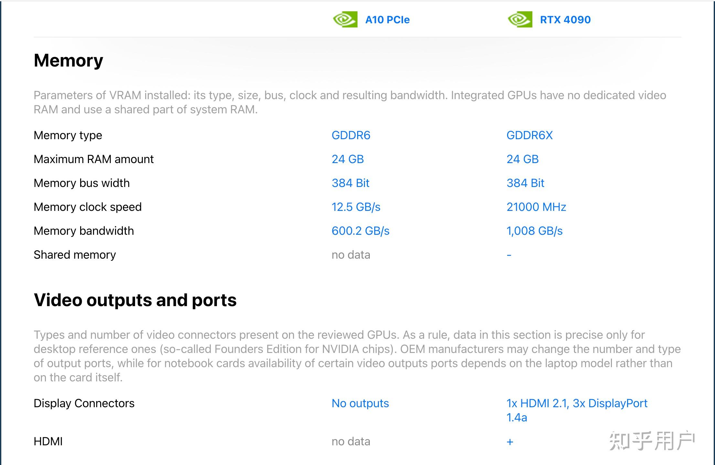
Task: Click the GDDR6X memory type value
Action: (529, 135)
